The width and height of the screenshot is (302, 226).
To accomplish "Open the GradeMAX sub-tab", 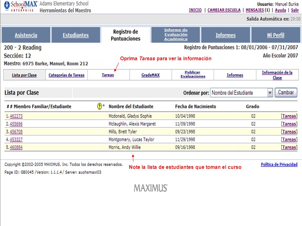I will [x=150, y=75].
